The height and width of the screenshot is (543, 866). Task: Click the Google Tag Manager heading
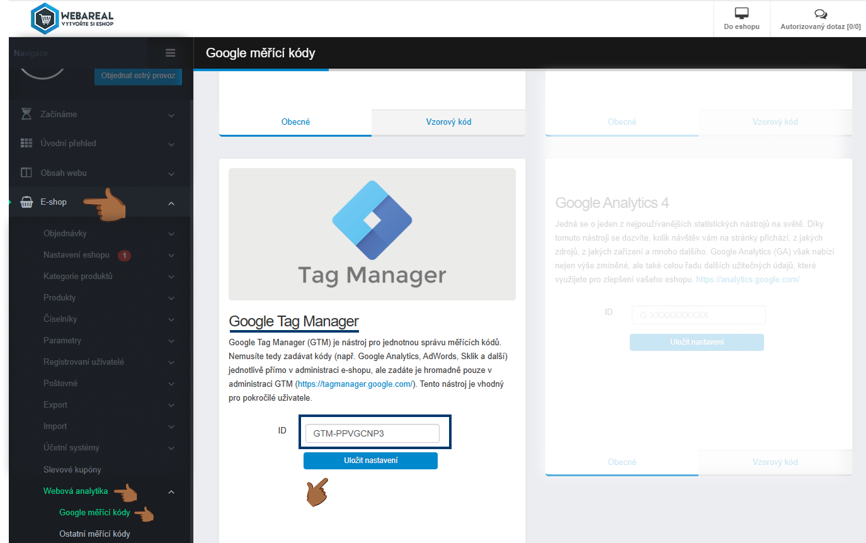[293, 321]
